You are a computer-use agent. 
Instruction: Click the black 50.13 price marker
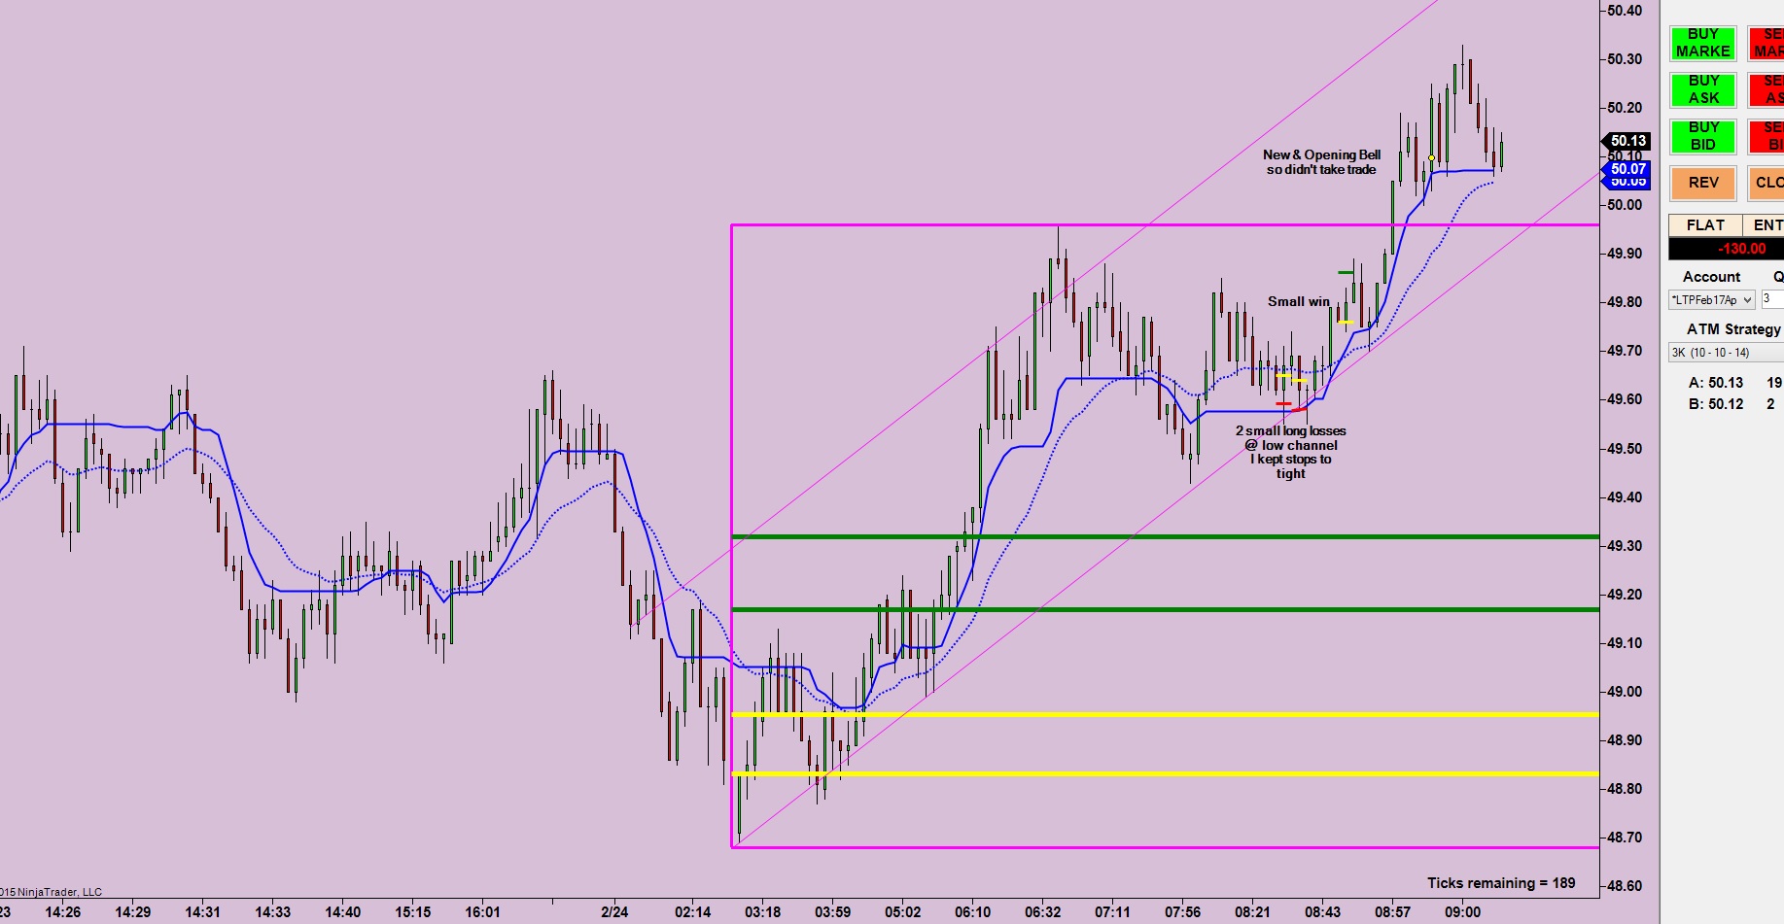(x=1627, y=141)
